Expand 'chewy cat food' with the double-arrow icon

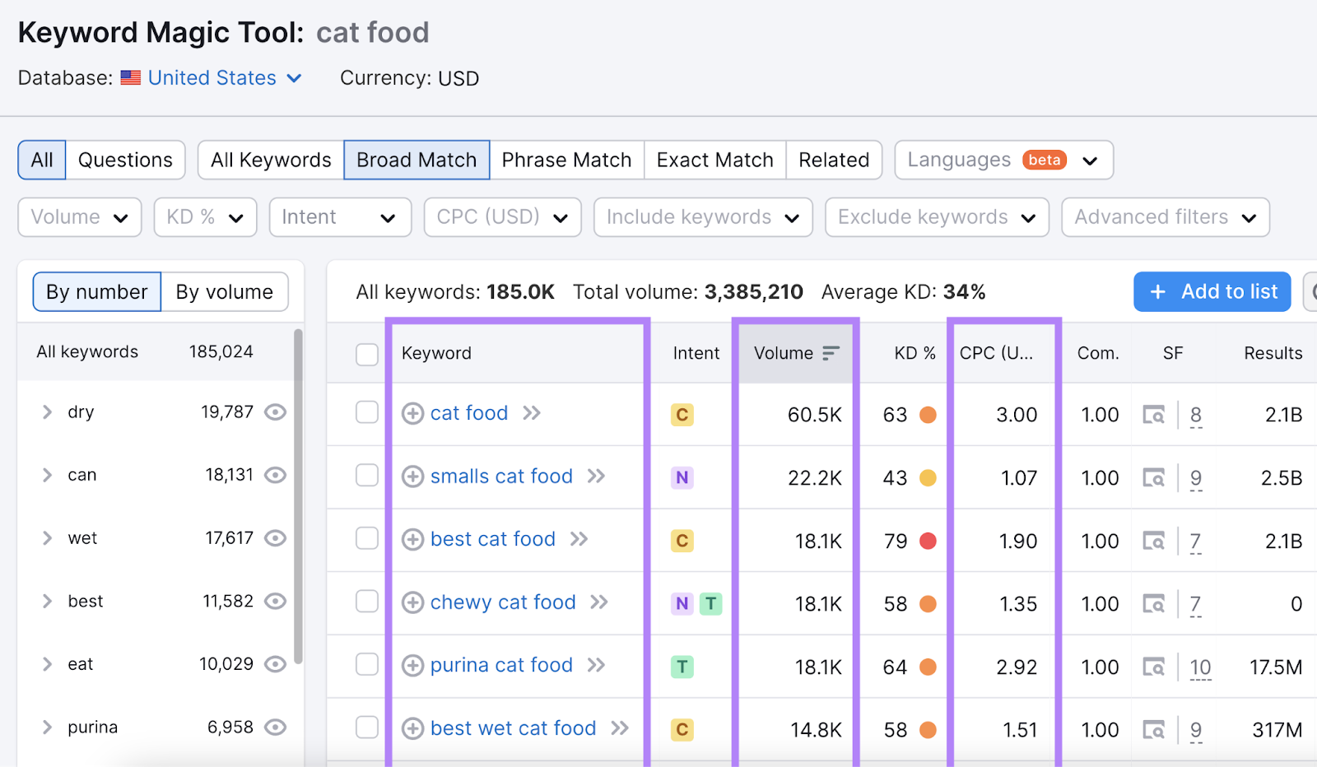(x=597, y=602)
